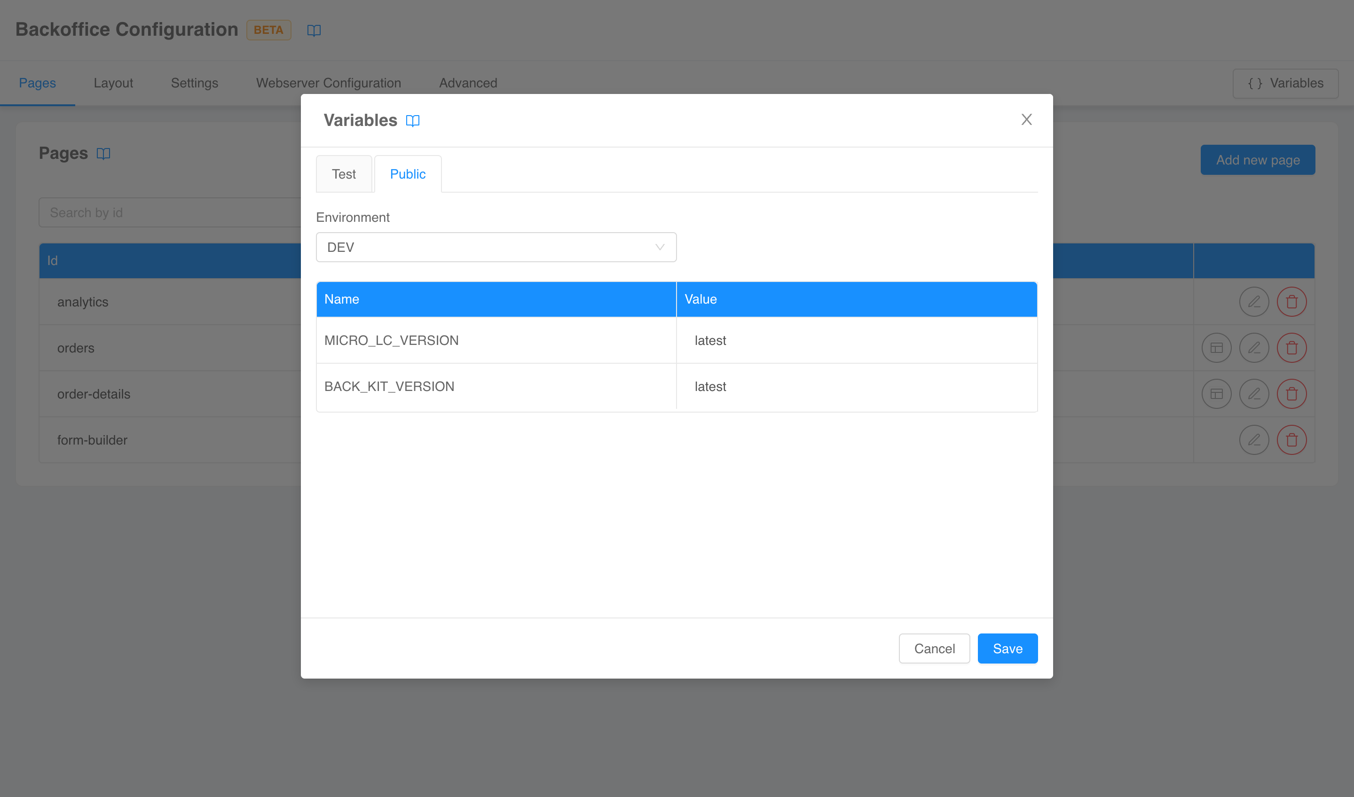Open documentation via book icon next to Variables title
Screen dimensions: 1354x797
413,120
